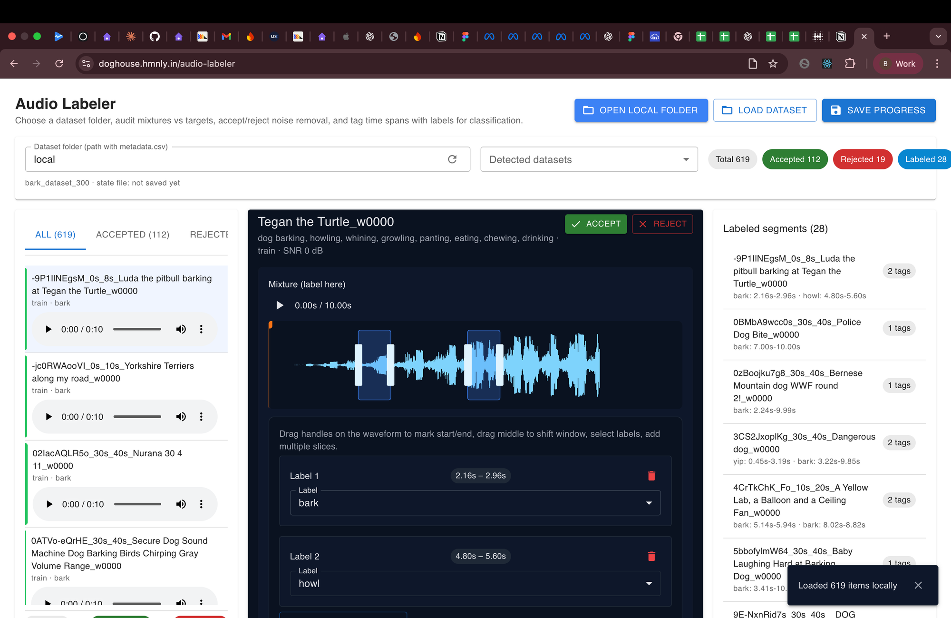
Task: Open more options for Luda pitbull clip
Action: (201, 329)
